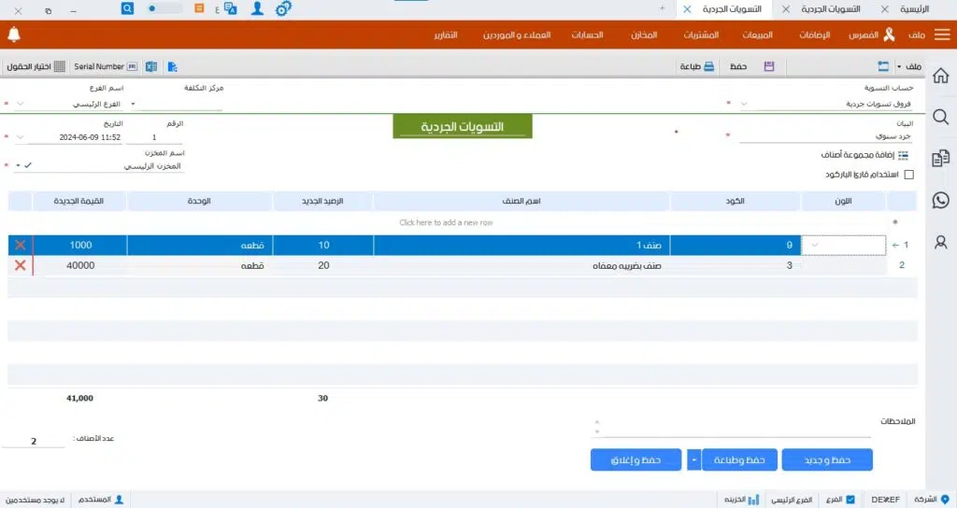Click the حفظ وإغلاق button
The width and height of the screenshot is (957, 508).
(x=636, y=459)
